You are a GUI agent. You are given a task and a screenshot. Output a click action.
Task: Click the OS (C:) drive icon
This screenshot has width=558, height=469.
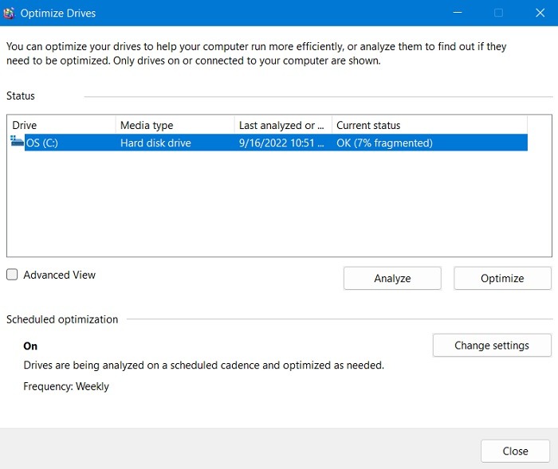pos(17,143)
